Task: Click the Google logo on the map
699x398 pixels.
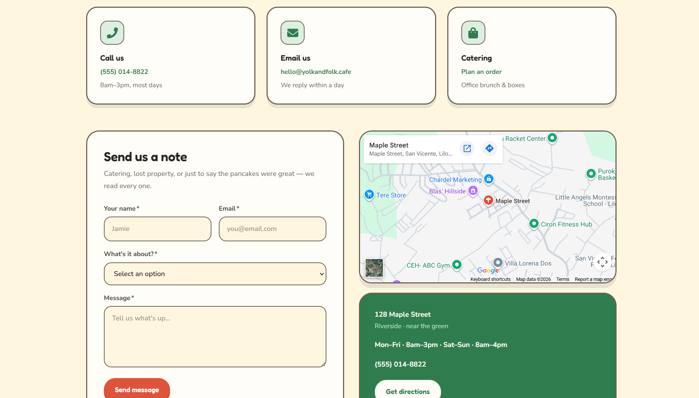Action: (x=488, y=271)
